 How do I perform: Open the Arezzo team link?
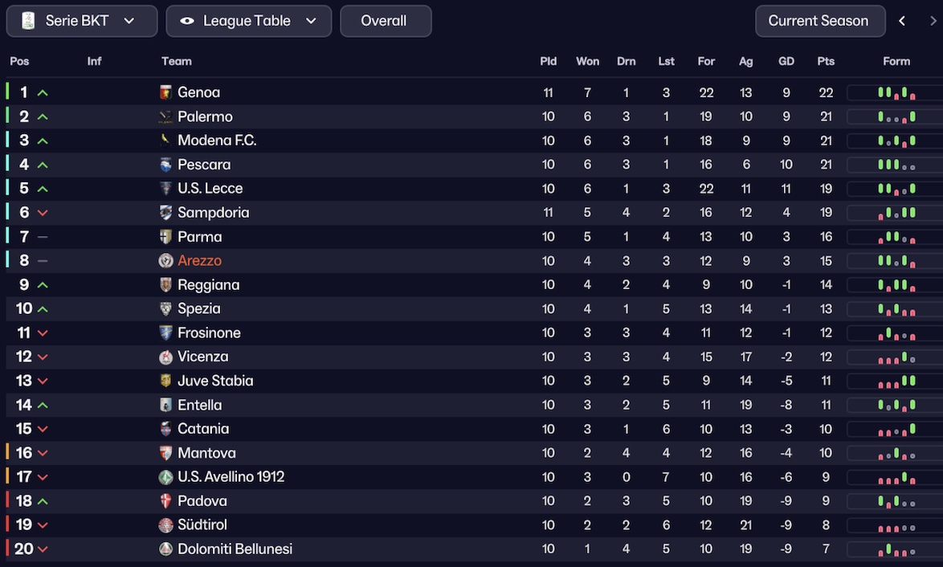click(199, 261)
